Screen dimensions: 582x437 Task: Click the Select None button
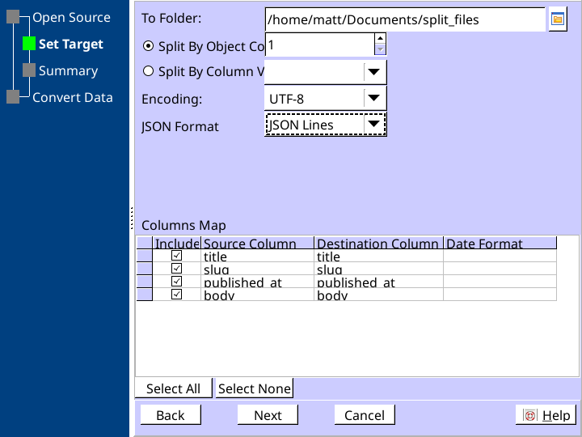[x=254, y=388]
